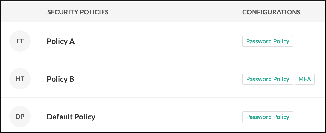This screenshot has height=133, width=326.
Task: Click the circular badge beside Default Policy
Action: coord(20,117)
